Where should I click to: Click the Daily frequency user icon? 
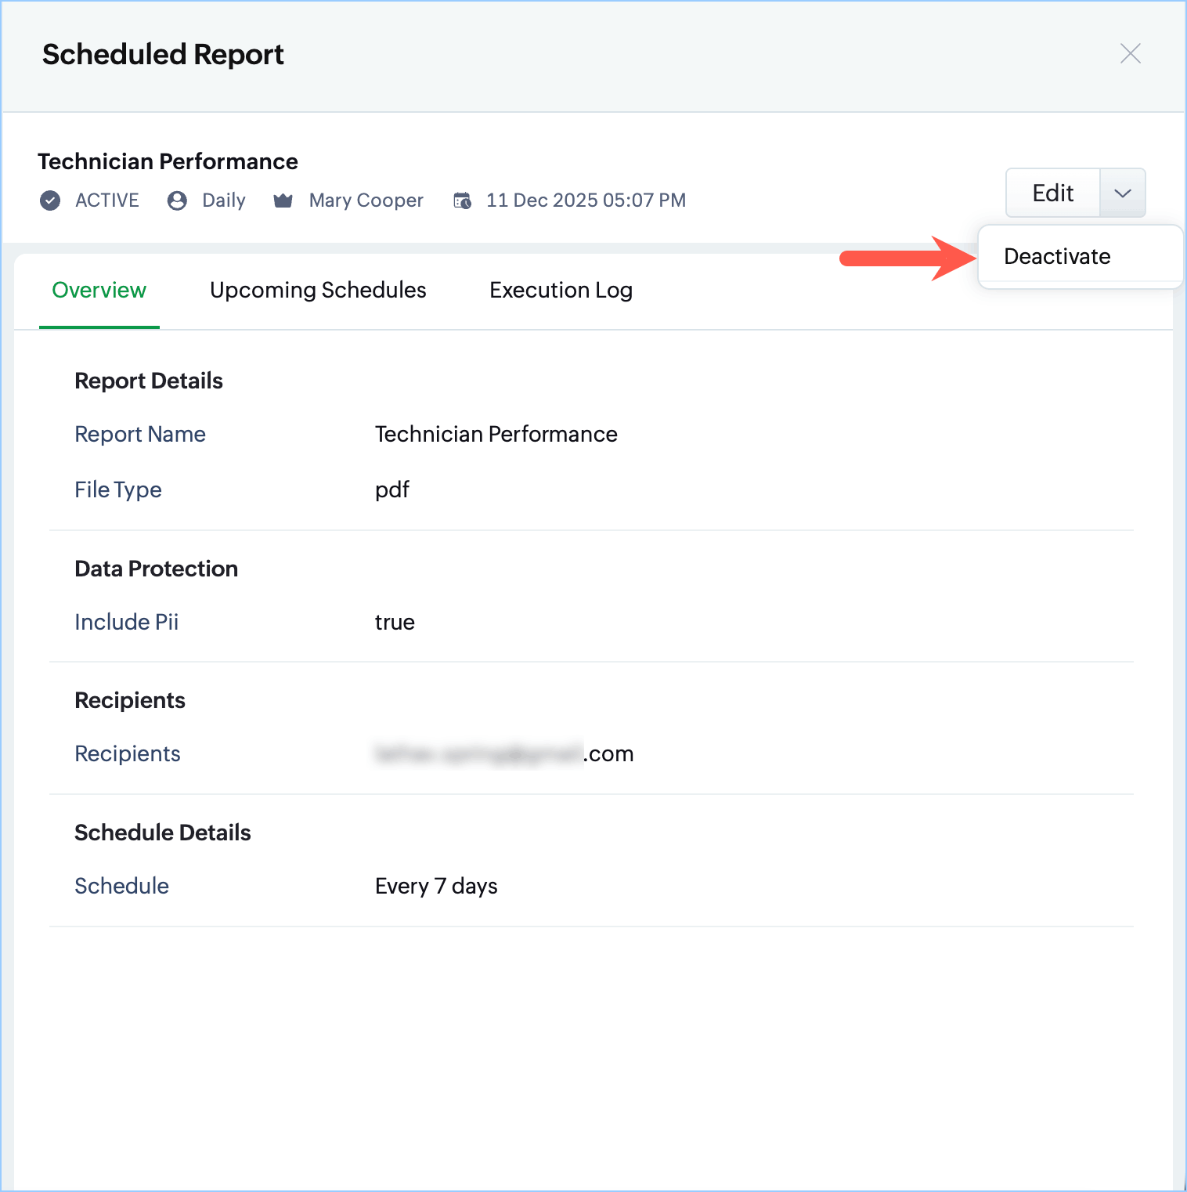177,200
